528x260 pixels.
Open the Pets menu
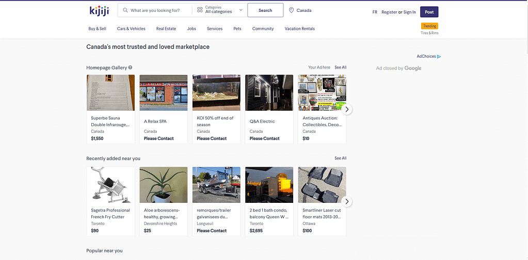tap(237, 29)
